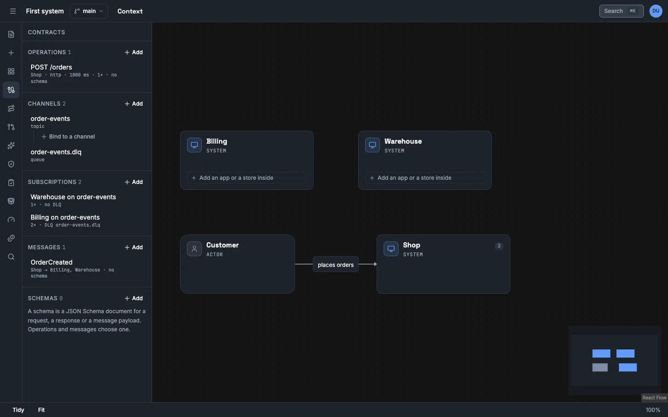
Task: Open the gauge icon in sidebar
Action: pos(11,220)
